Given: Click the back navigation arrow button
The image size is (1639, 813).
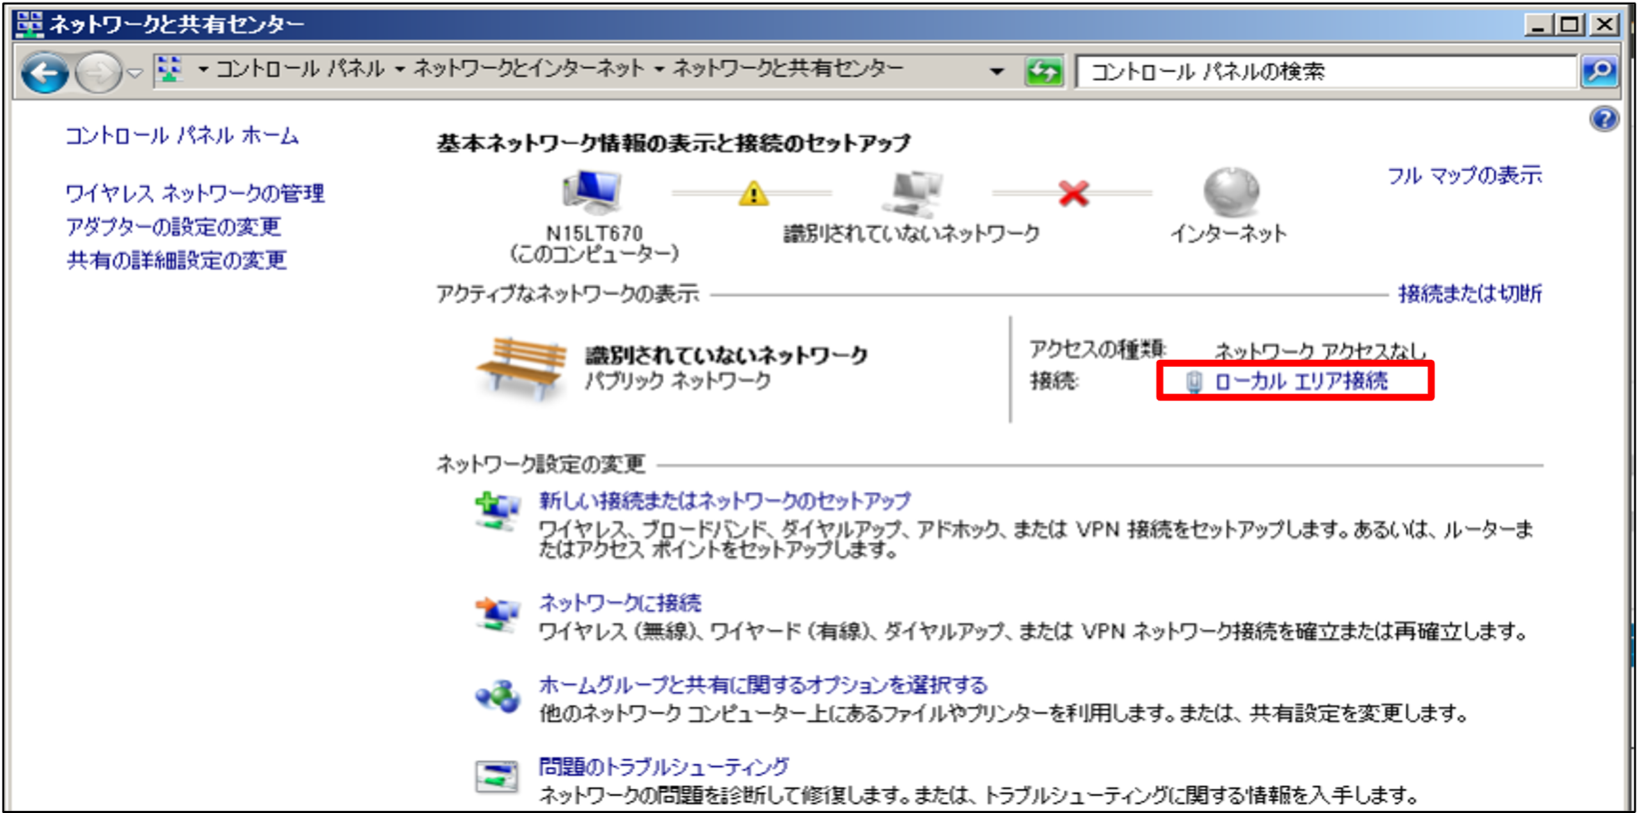Looking at the screenshot, I should (44, 72).
